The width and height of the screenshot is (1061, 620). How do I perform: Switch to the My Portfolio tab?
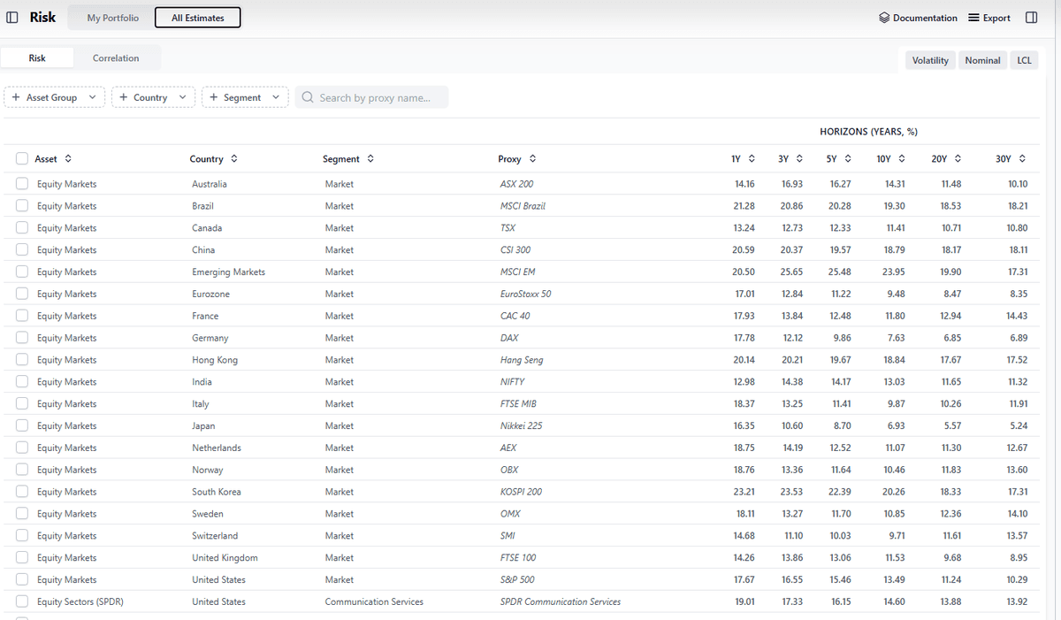click(x=112, y=18)
